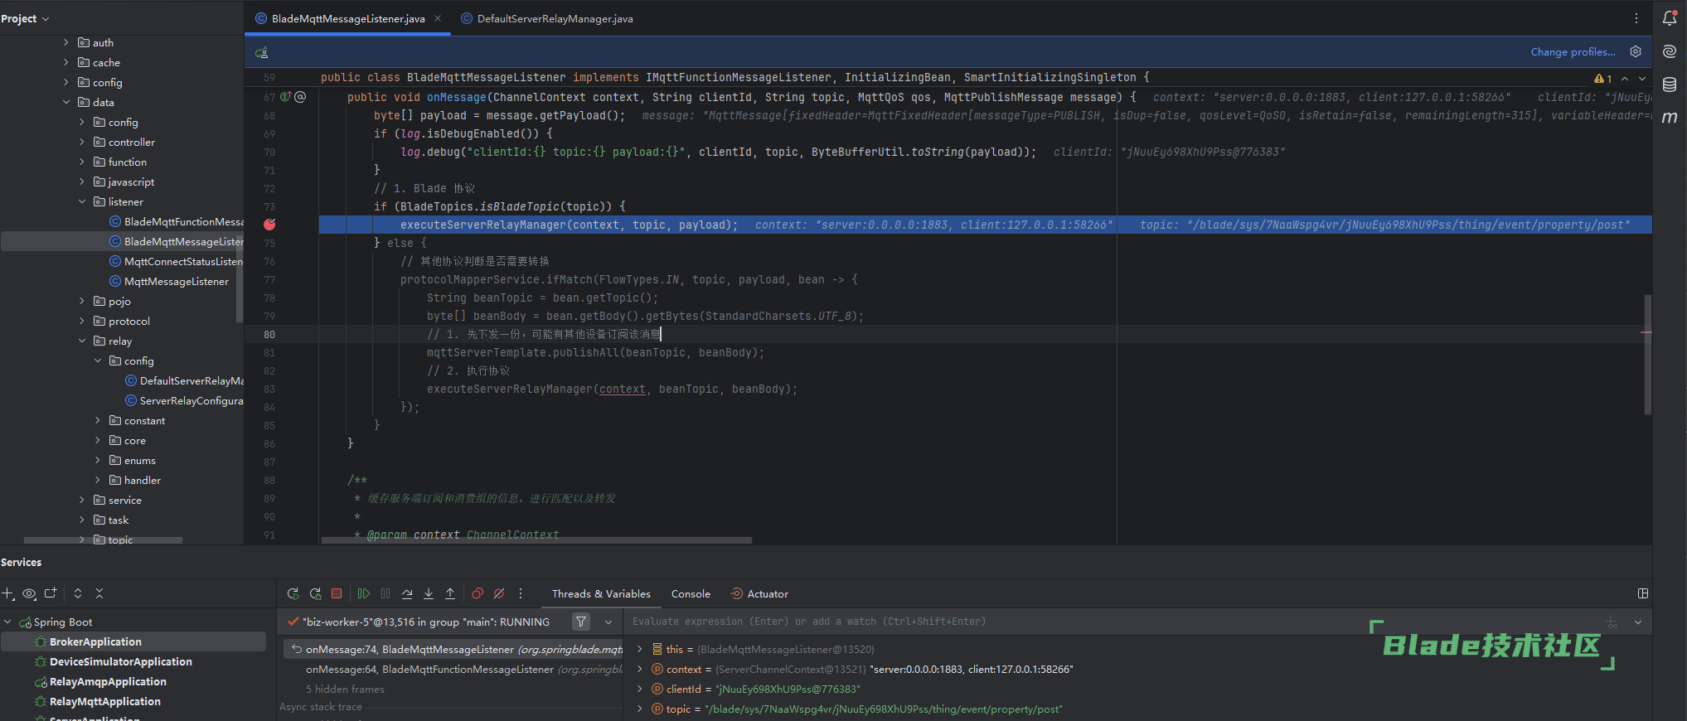Select RelayMqttApplication service

coord(104,701)
